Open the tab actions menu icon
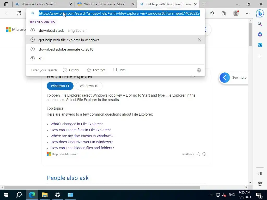Image resolution: width=267 pixels, height=200 pixels. point(6,4)
